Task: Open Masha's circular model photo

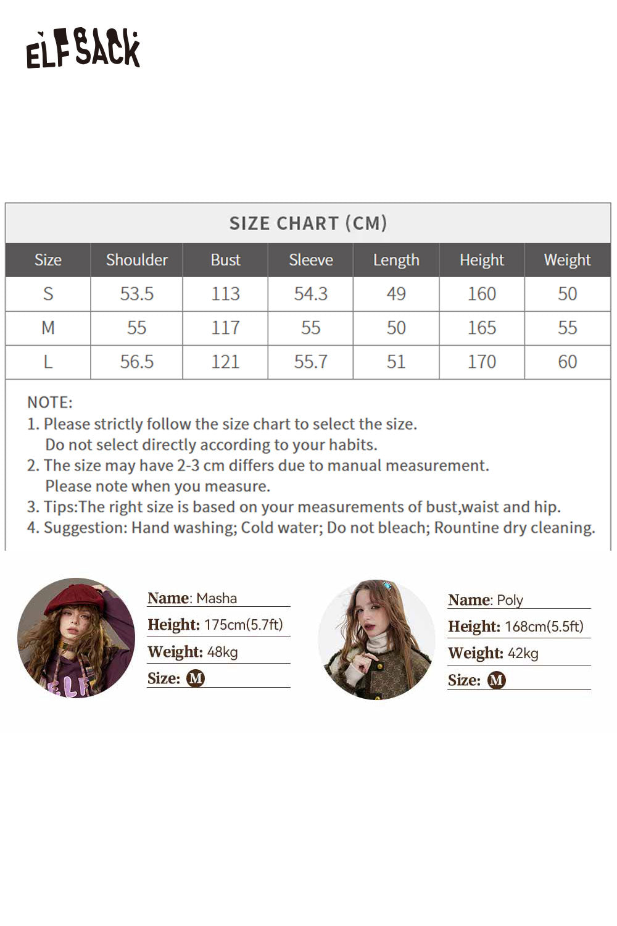Action: [76, 638]
